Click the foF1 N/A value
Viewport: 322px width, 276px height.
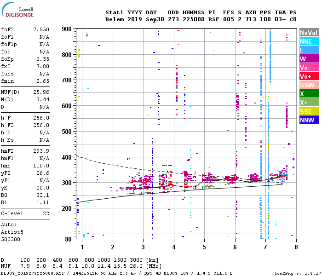tap(44, 37)
